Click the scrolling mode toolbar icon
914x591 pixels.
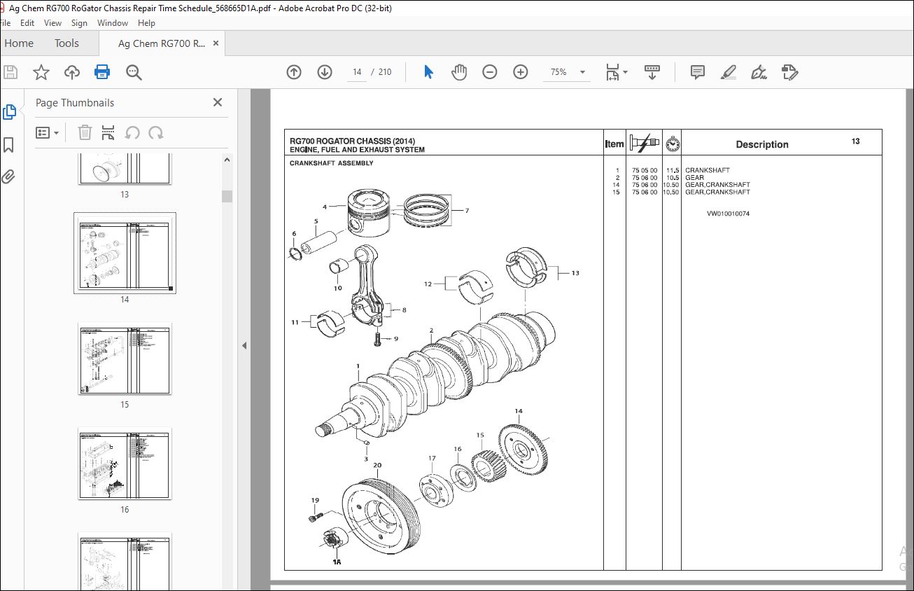point(652,72)
